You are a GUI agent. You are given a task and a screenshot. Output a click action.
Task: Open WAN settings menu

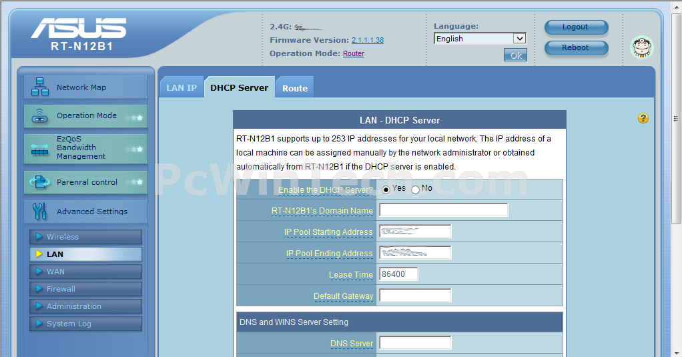[x=85, y=272]
